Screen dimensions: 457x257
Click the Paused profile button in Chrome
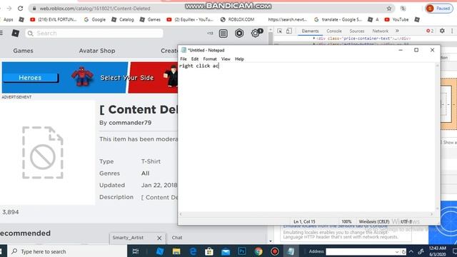[439, 9]
